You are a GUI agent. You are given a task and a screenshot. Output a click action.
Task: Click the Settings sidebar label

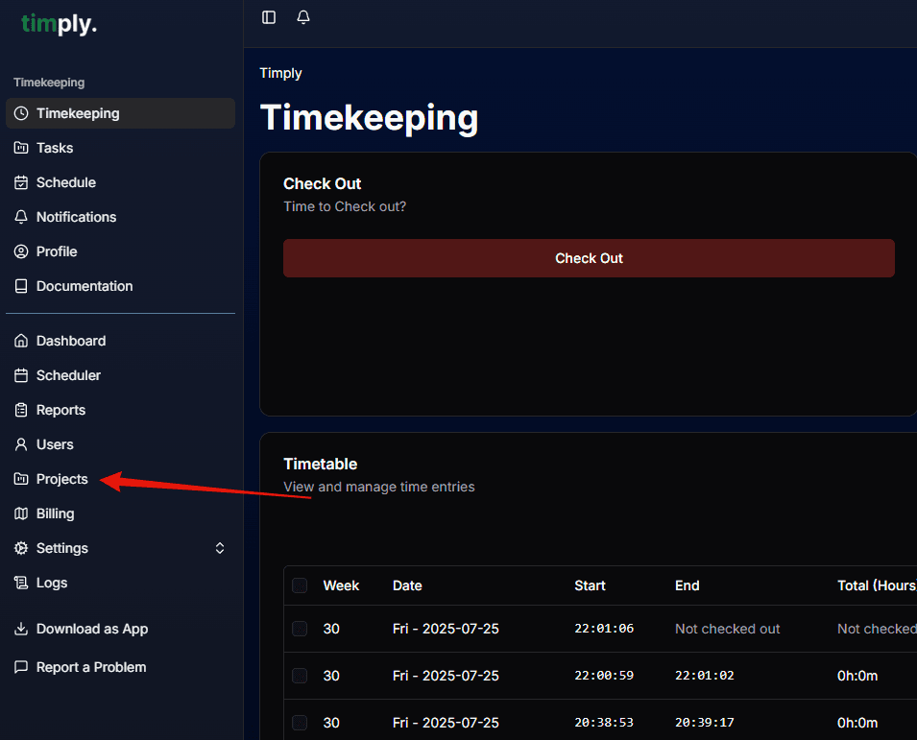[62, 548]
